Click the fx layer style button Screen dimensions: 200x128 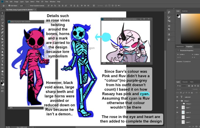coord(193,127)
